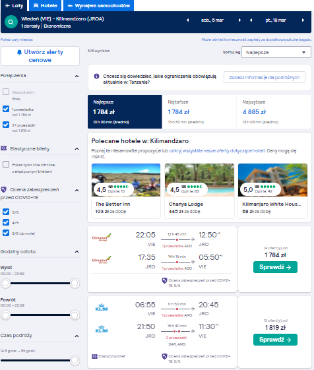Click the Elastyczne bilety ticket icon
314x370 pixels.
point(4,148)
